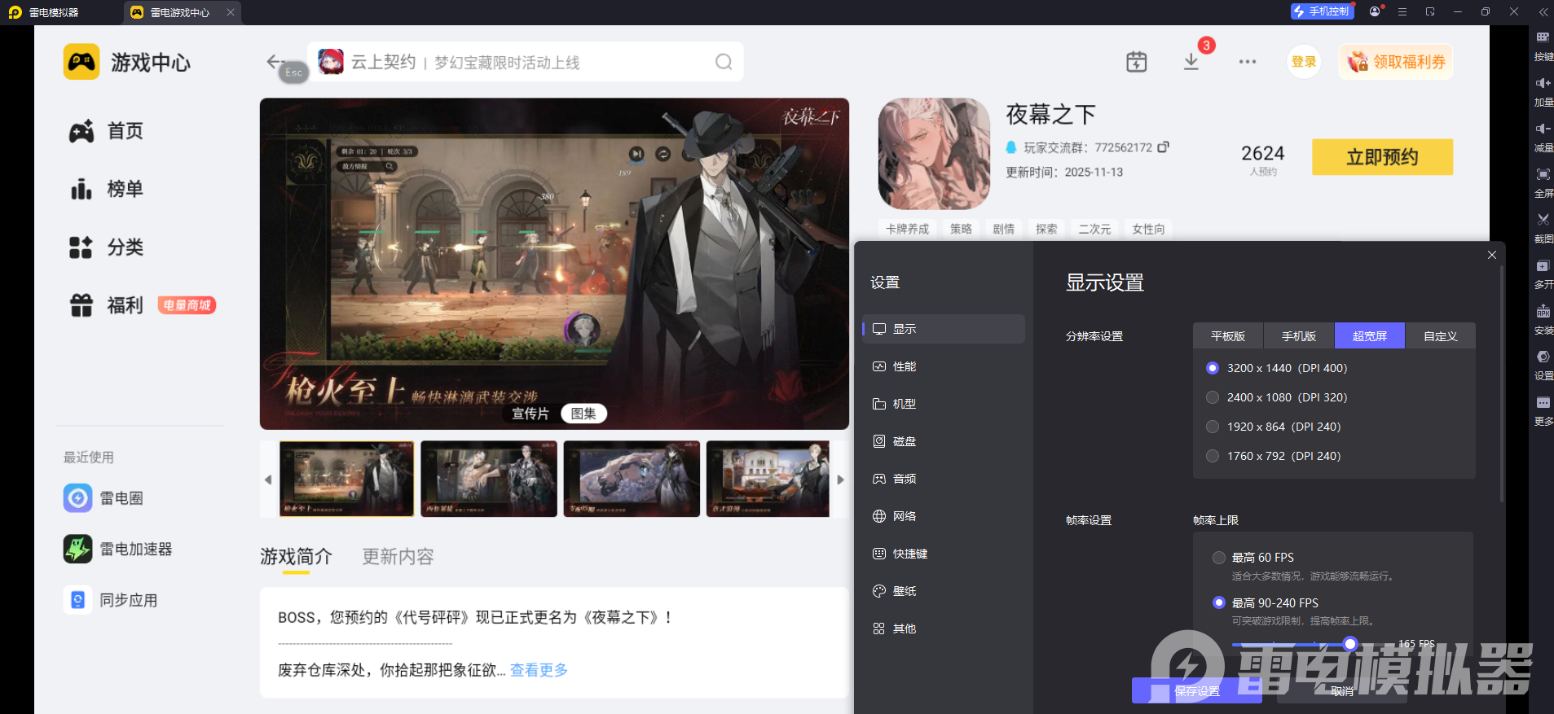Click 手机控制 in the title bar
The image size is (1554, 714).
click(1322, 11)
